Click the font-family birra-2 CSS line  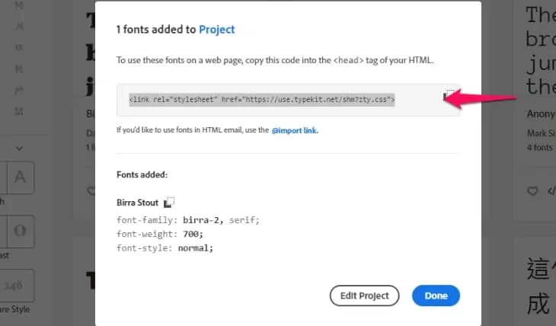pos(188,220)
